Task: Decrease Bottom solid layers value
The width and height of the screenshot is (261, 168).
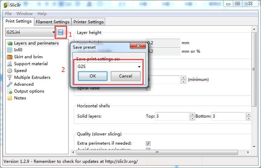Action: pos(249,118)
